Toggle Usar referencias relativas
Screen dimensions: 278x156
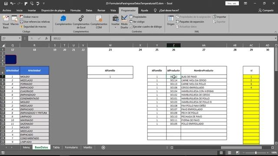click(35, 22)
